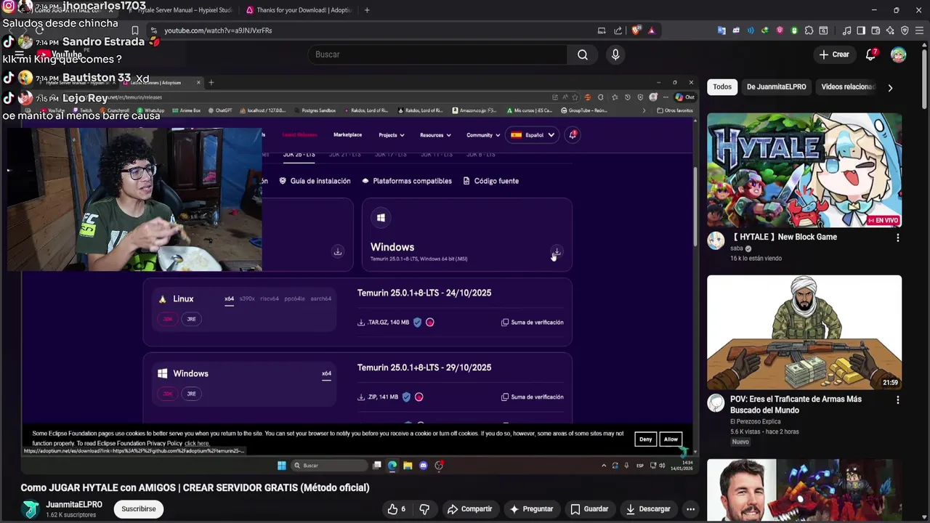Click Windows download icon in Adoptium card
This screenshot has width=930, height=523.
coord(556,251)
